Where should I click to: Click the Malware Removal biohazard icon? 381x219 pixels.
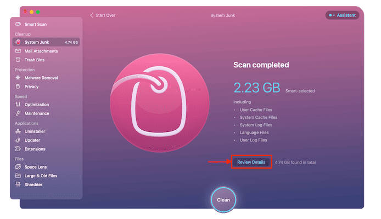[18, 78]
